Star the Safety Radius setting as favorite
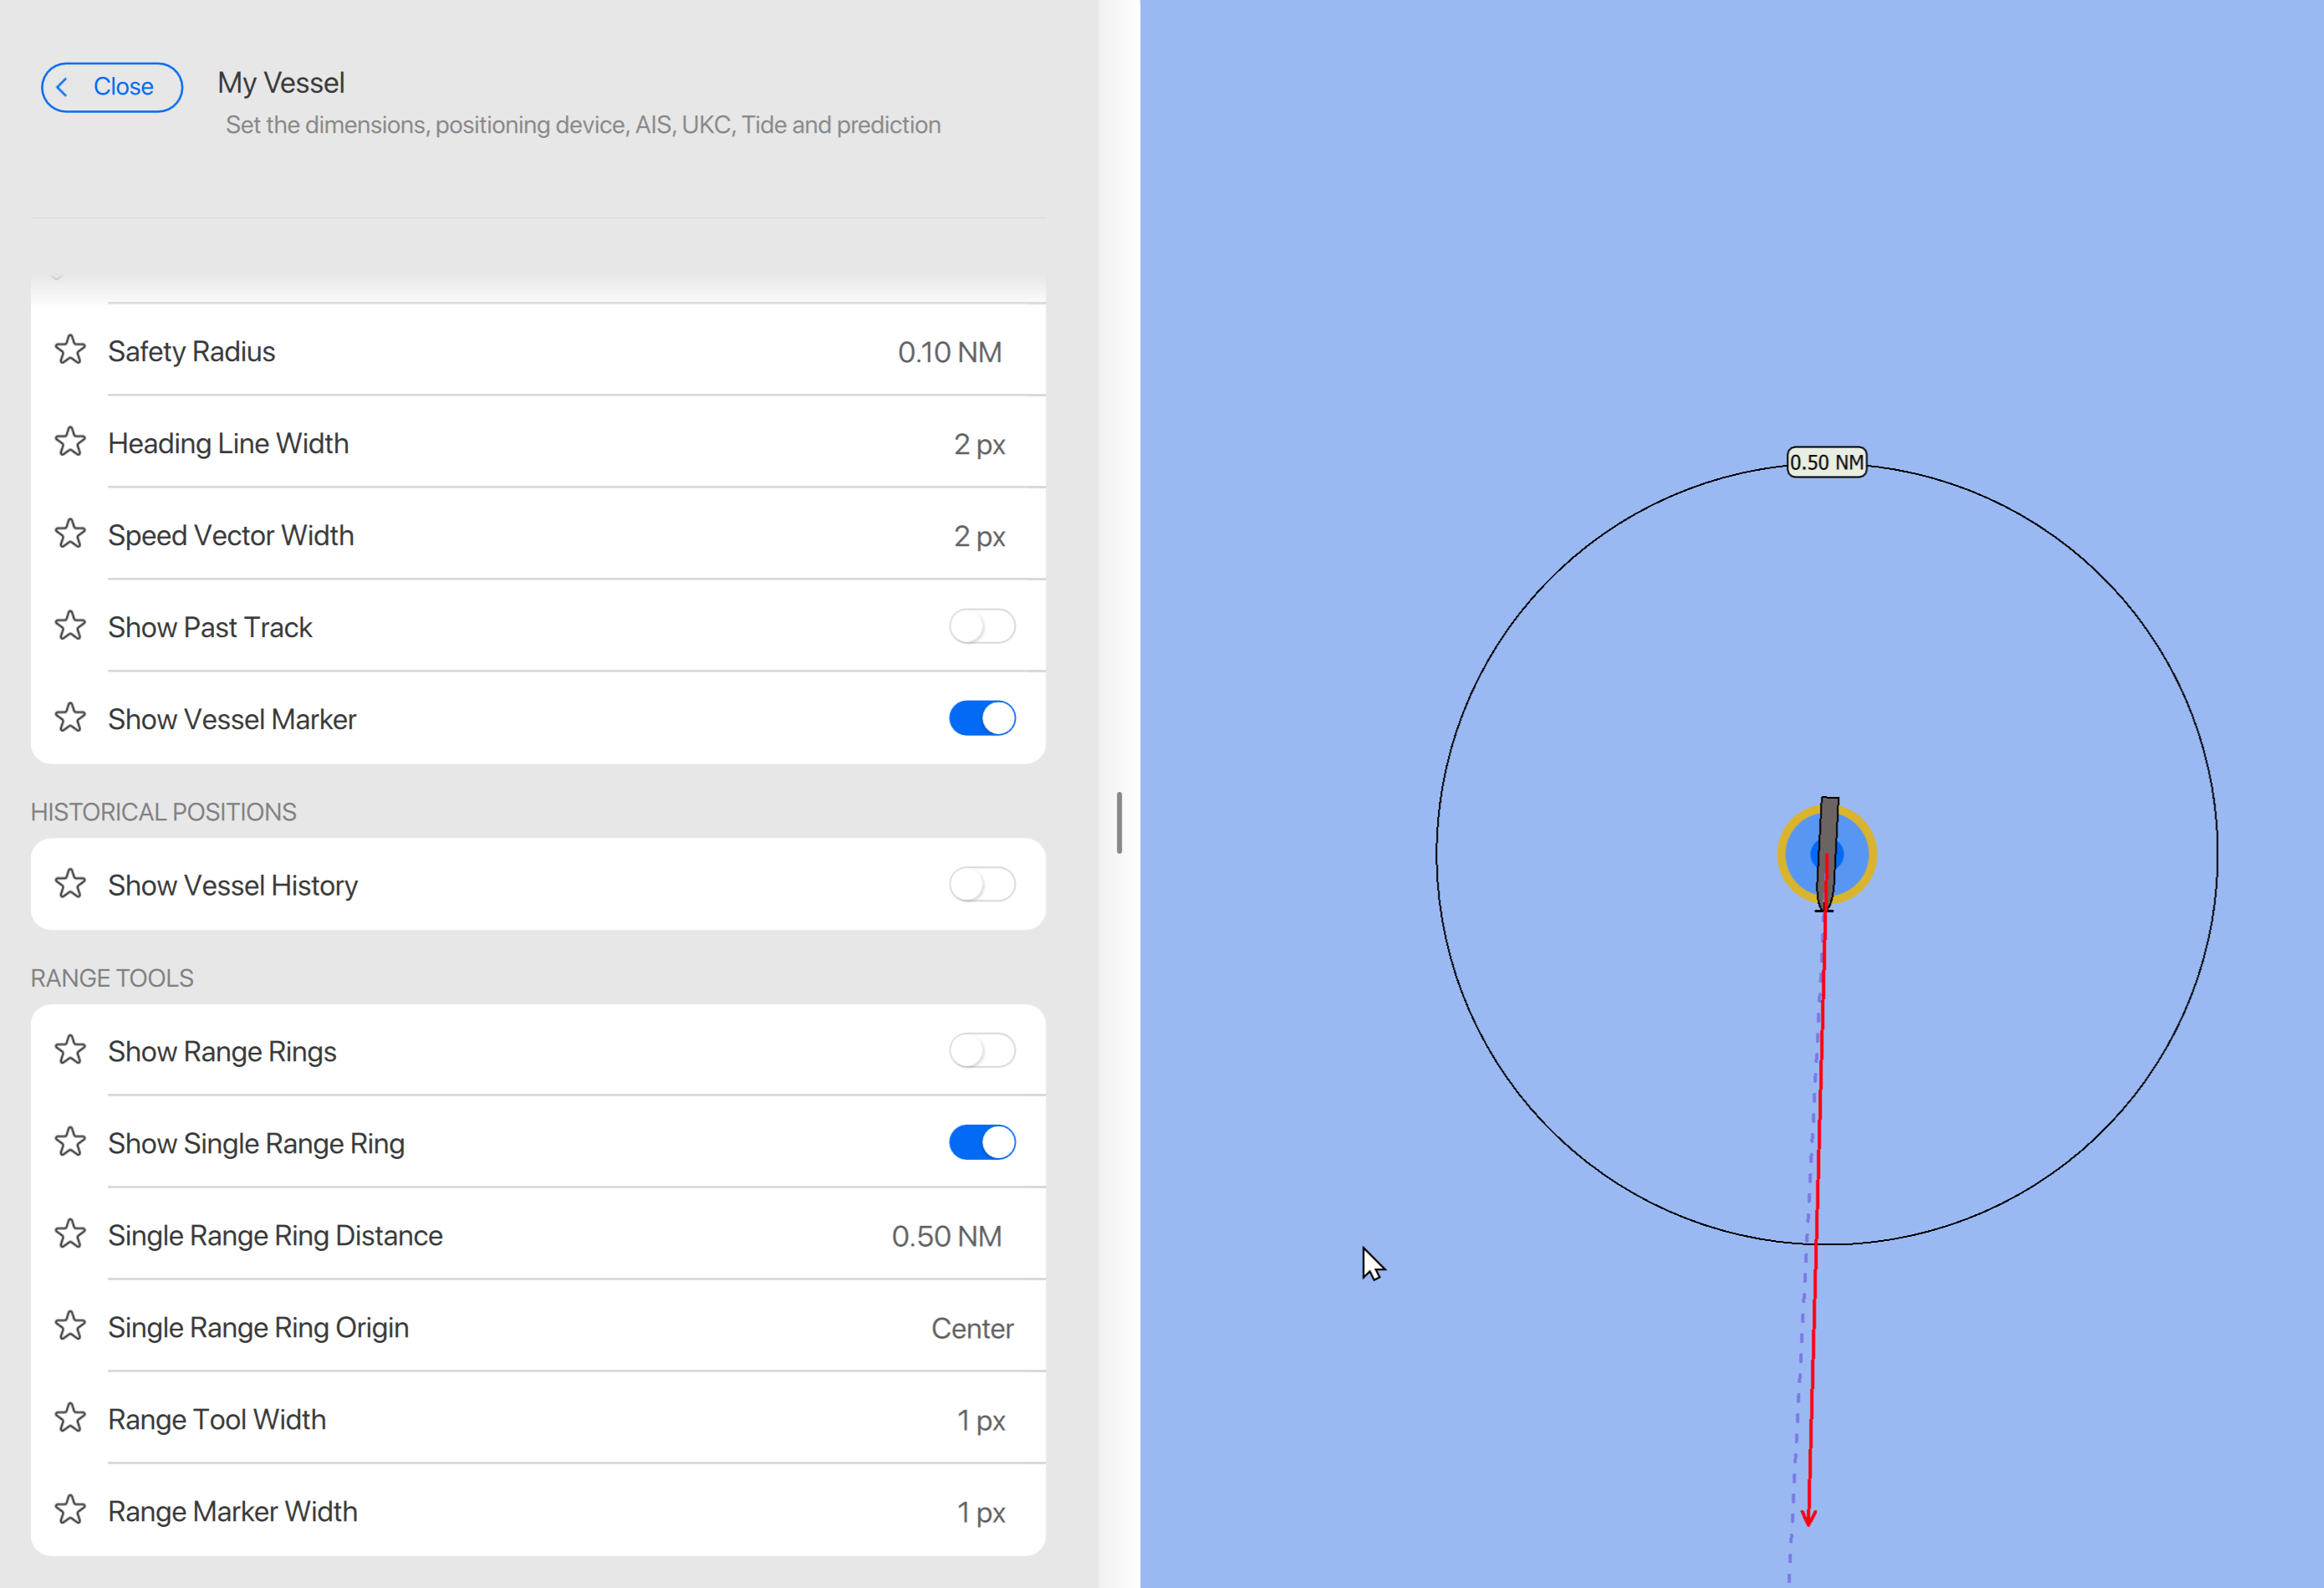The width and height of the screenshot is (2324, 1588). pyautogui.click(x=70, y=351)
